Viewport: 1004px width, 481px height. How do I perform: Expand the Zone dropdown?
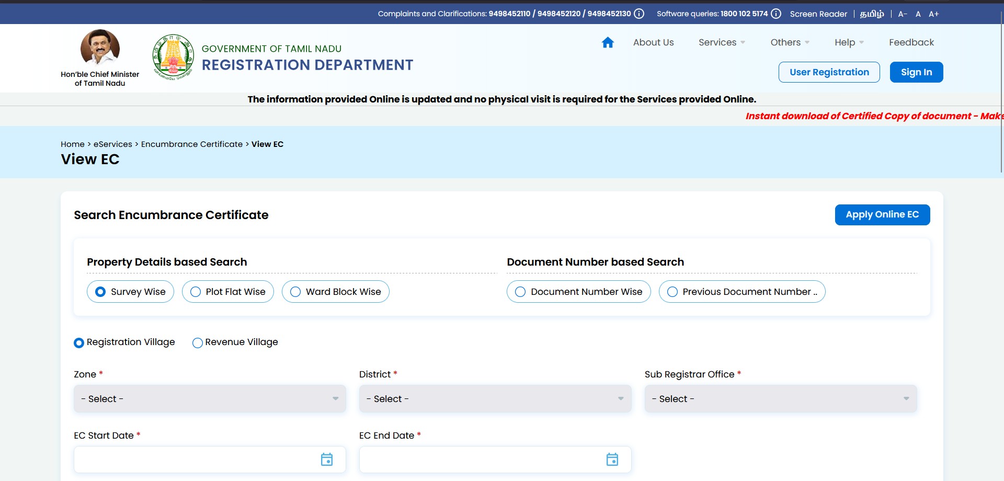(x=210, y=399)
